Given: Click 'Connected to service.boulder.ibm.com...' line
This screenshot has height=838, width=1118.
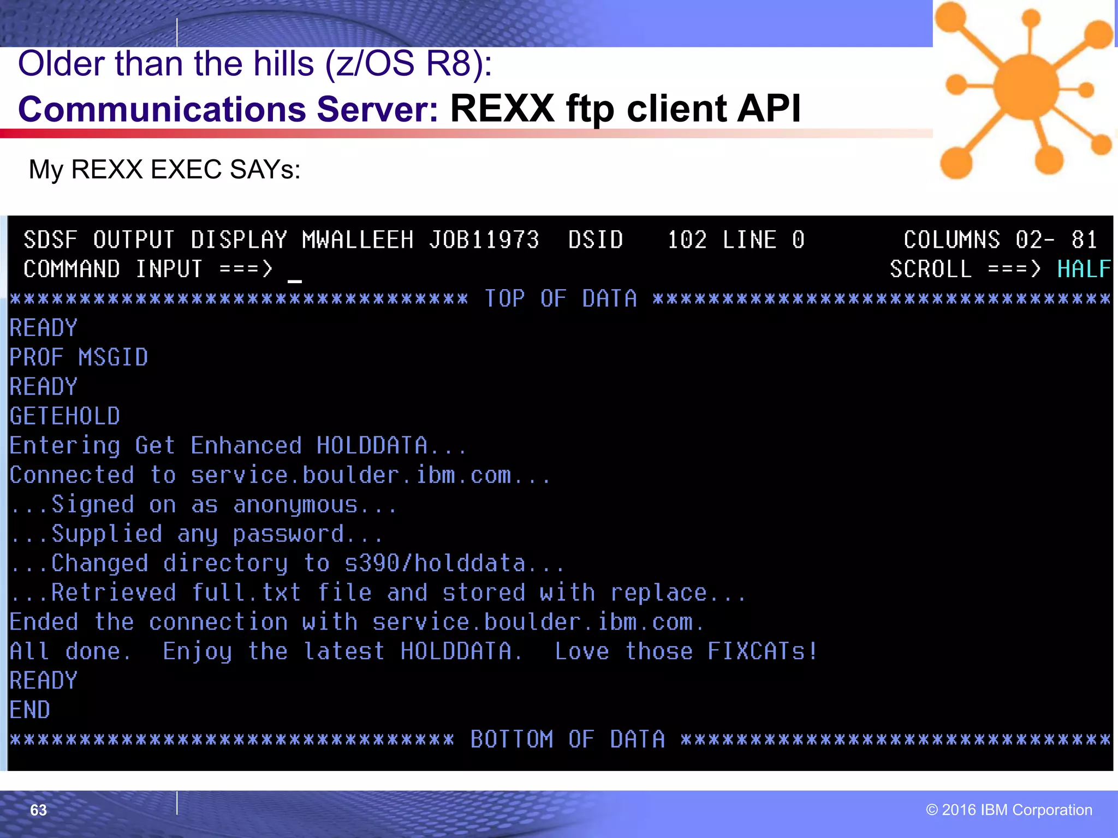Looking at the screenshot, I should tap(280, 475).
